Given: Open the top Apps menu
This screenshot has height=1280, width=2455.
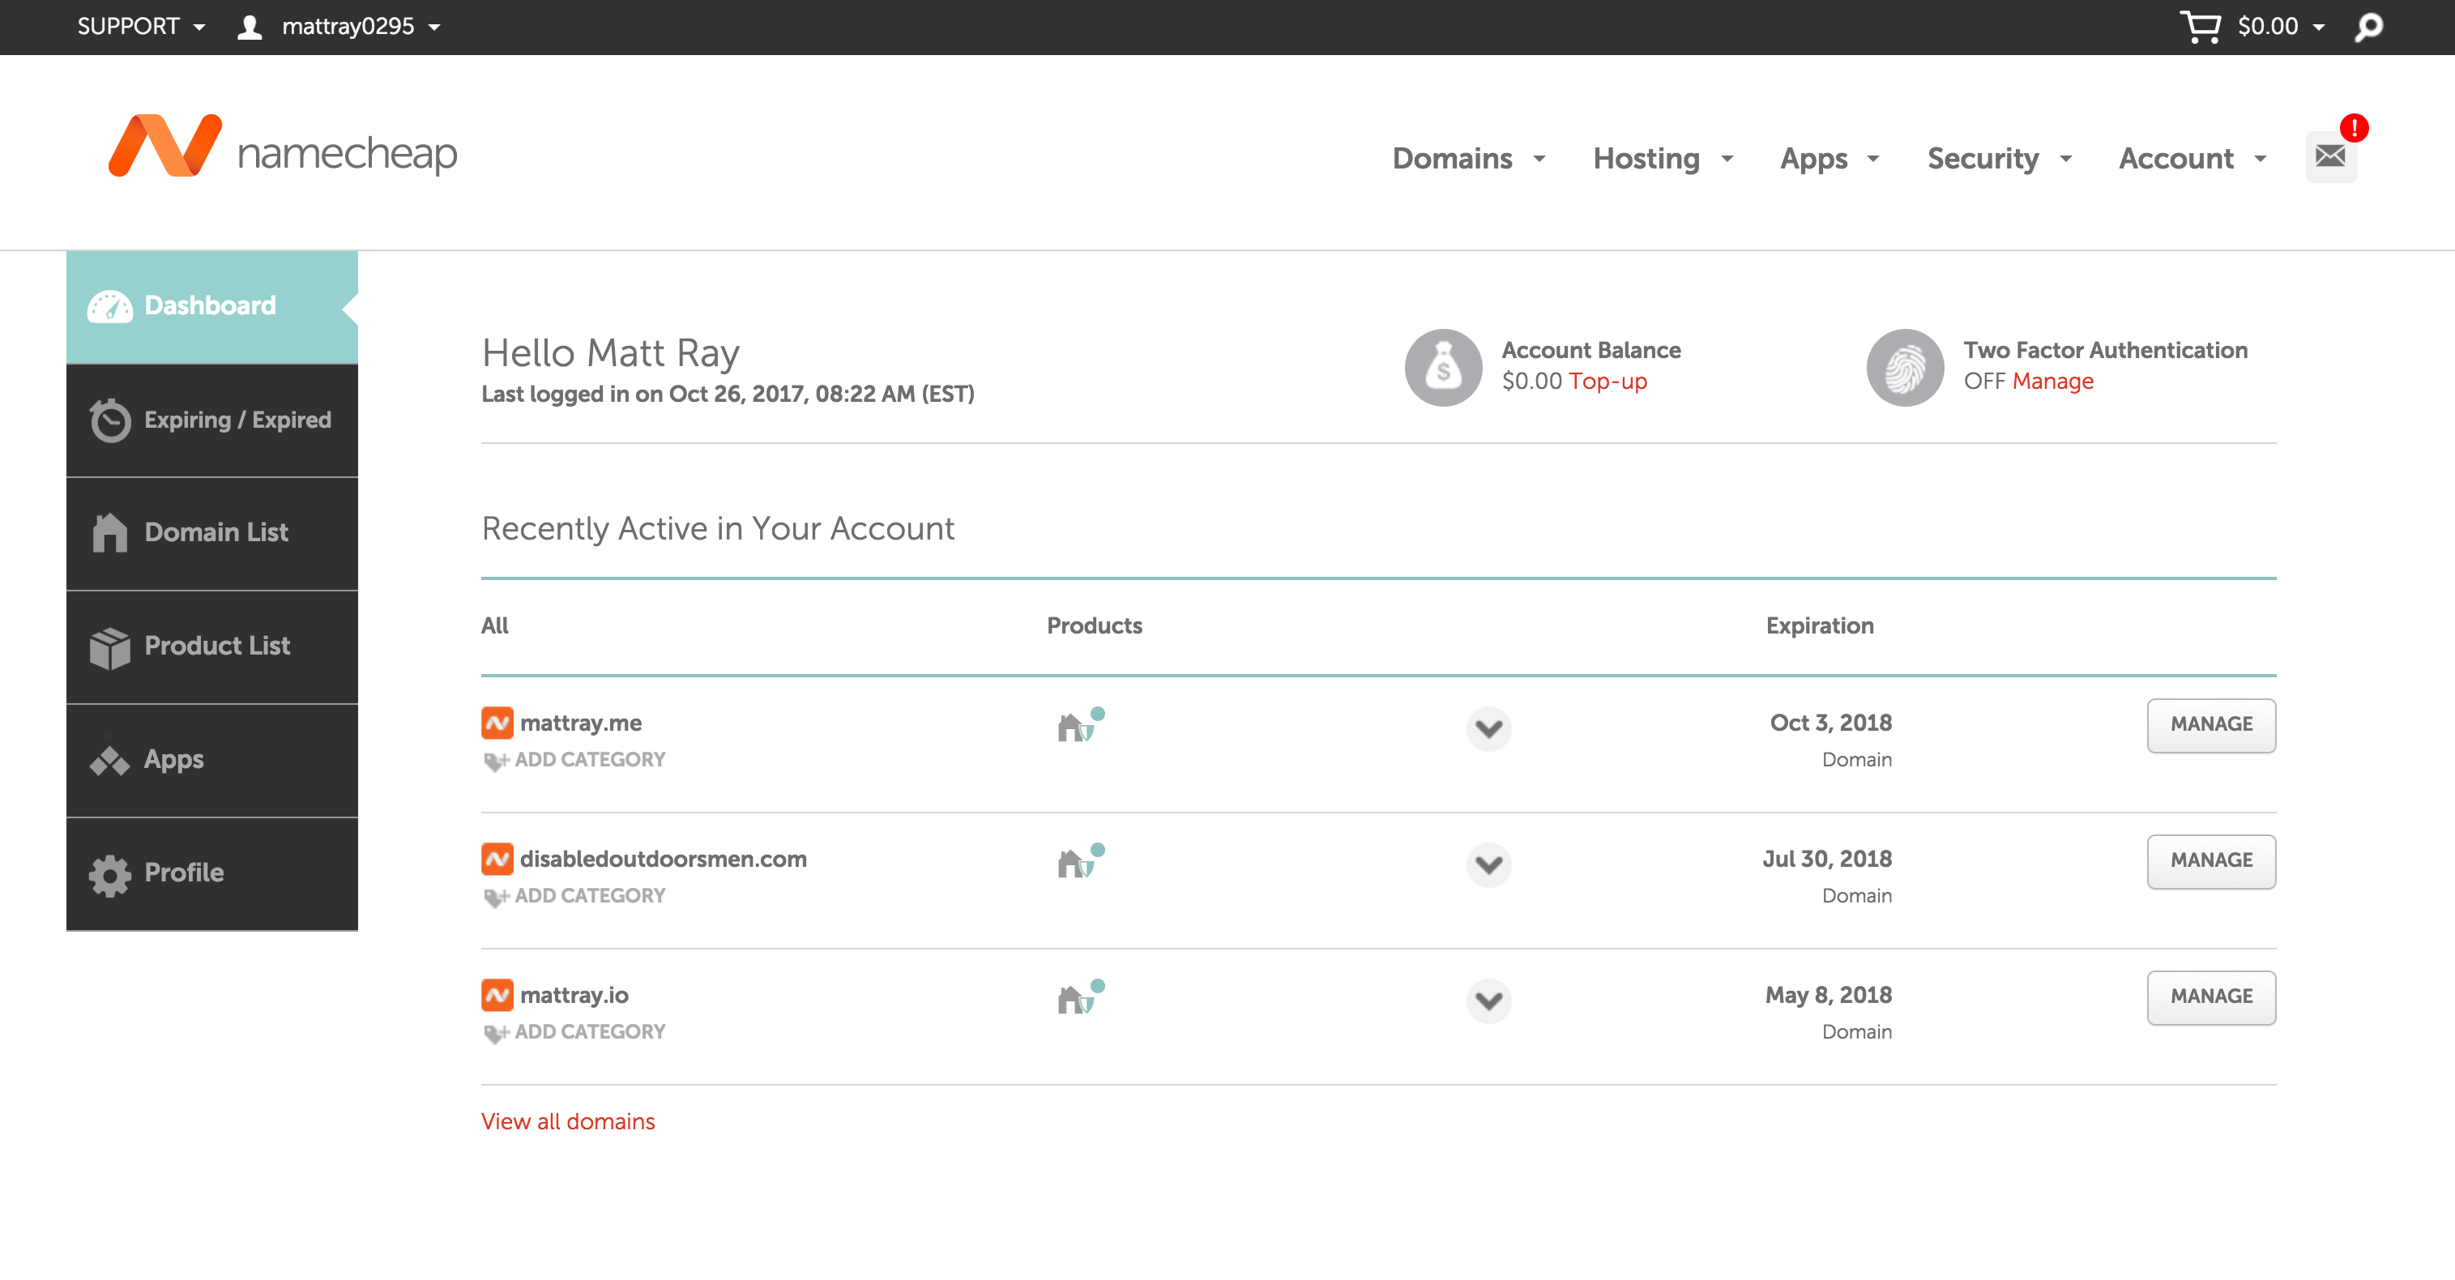Looking at the screenshot, I should point(1830,159).
